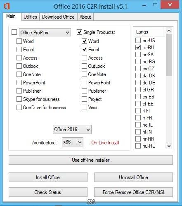Image resolution: width=182 pixels, height=206 pixels.
Task: Select the Main tab
Action: click(x=11, y=16)
